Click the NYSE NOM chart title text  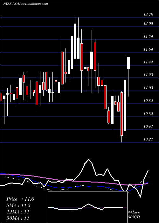(x=25, y=4)
